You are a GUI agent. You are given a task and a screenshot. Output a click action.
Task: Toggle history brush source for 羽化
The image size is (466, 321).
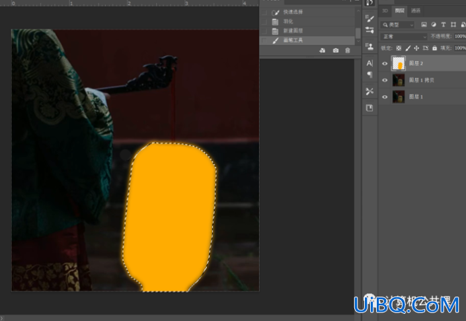click(264, 22)
